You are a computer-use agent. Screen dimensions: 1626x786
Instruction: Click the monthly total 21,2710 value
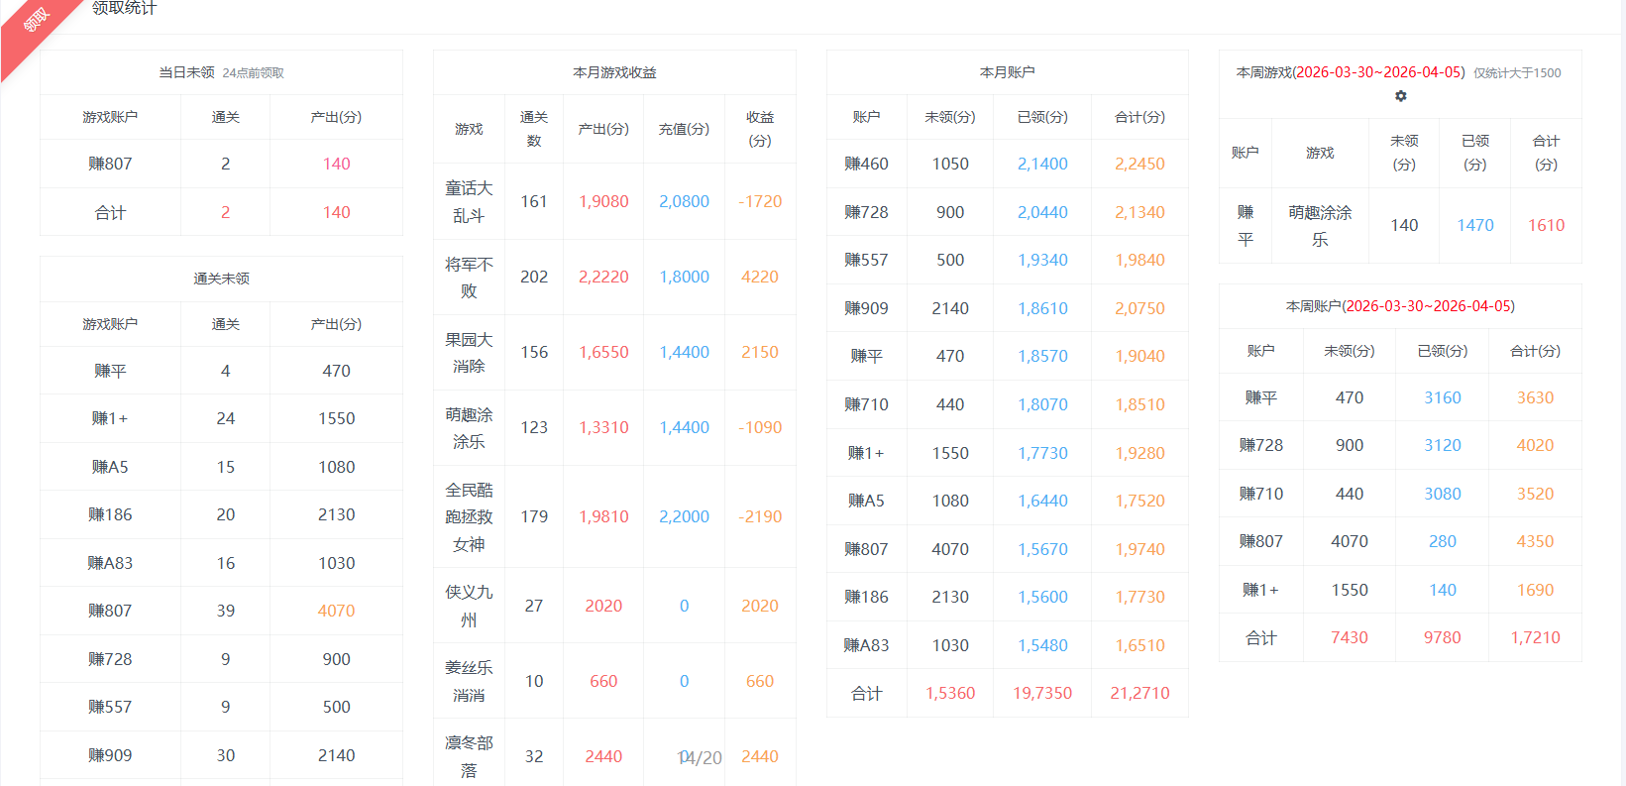[1139, 693]
